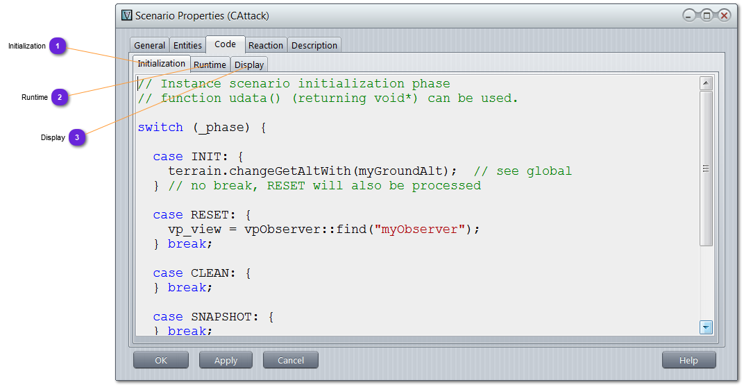Click the OK button
The width and height of the screenshot is (744, 387).
(161, 360)
